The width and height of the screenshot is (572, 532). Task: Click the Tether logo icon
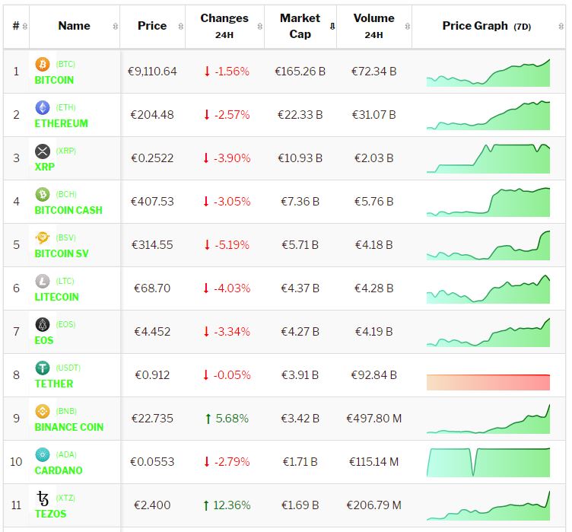pyautogui.click(x=43, y=368)
